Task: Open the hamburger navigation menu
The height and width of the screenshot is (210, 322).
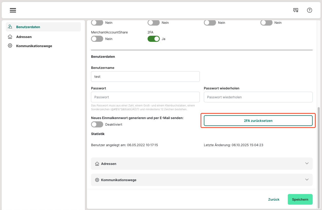Action: coord(13,10)
